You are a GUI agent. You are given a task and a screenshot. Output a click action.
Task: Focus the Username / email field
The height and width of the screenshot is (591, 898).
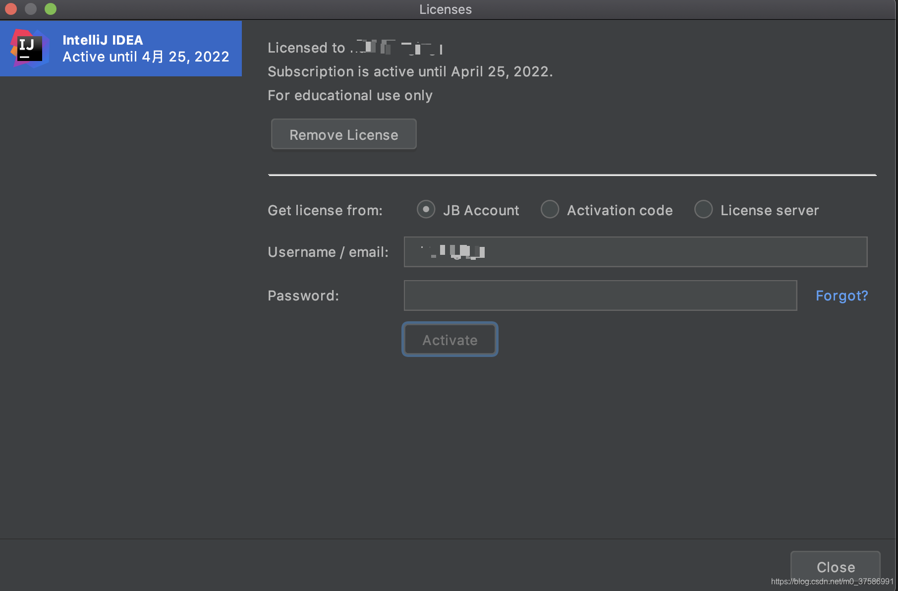(635, 252)
